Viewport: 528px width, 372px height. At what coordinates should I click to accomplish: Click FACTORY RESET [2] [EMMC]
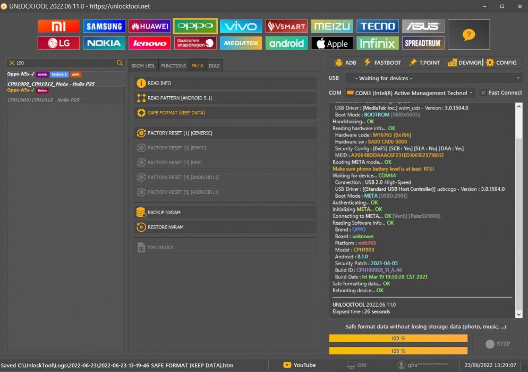(225, 148)
